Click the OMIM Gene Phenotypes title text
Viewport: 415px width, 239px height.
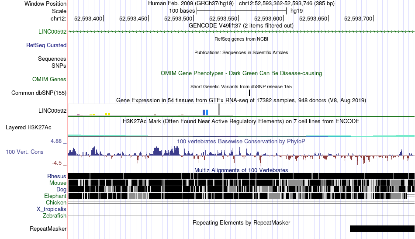pos(241,73)
